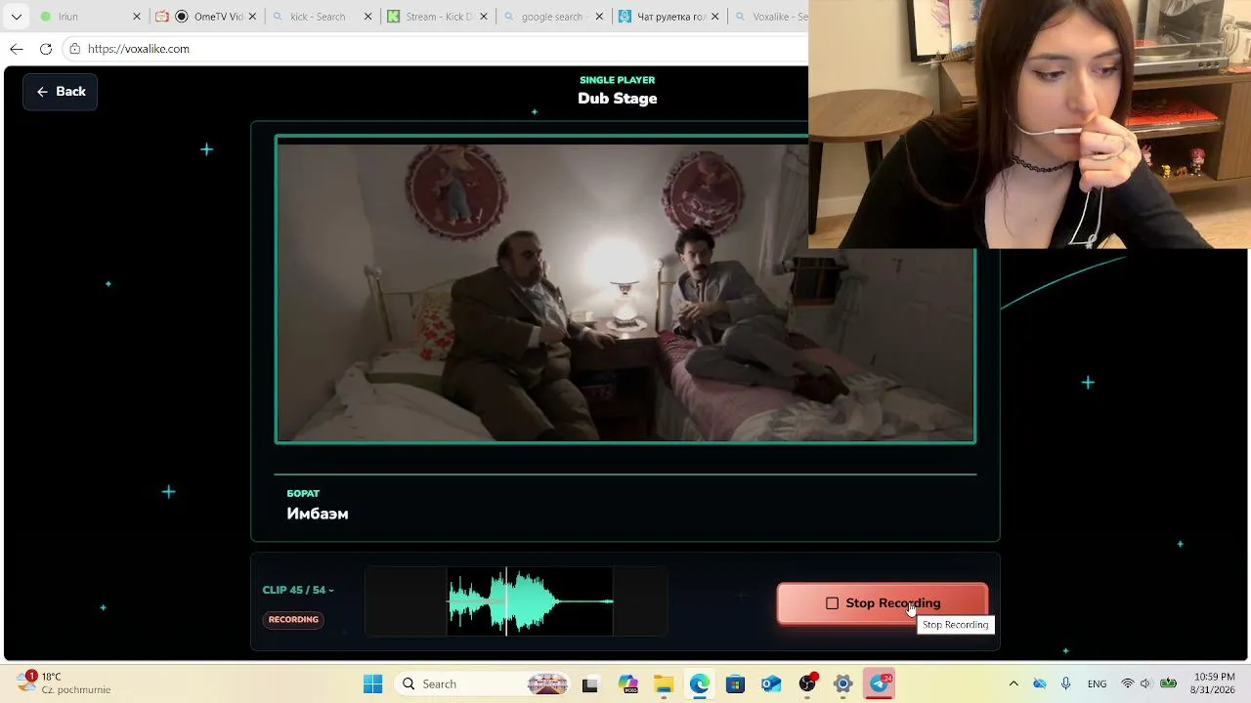Image resolution: width=1251 pixels, height=703 pixels.
Task: Open the OneDrive tray icon
Action: [1040, 683]
